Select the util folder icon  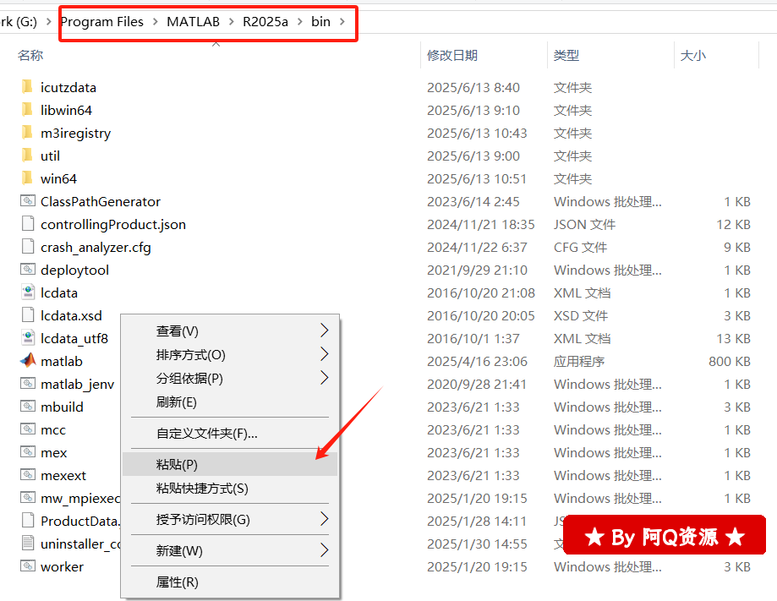click(x=28, y=156)
